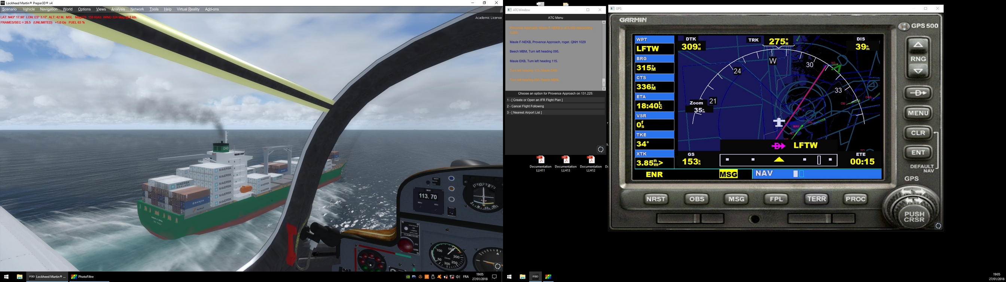Click the GPS 500 power knob
Screen dimensions: 1006x282
904,26
